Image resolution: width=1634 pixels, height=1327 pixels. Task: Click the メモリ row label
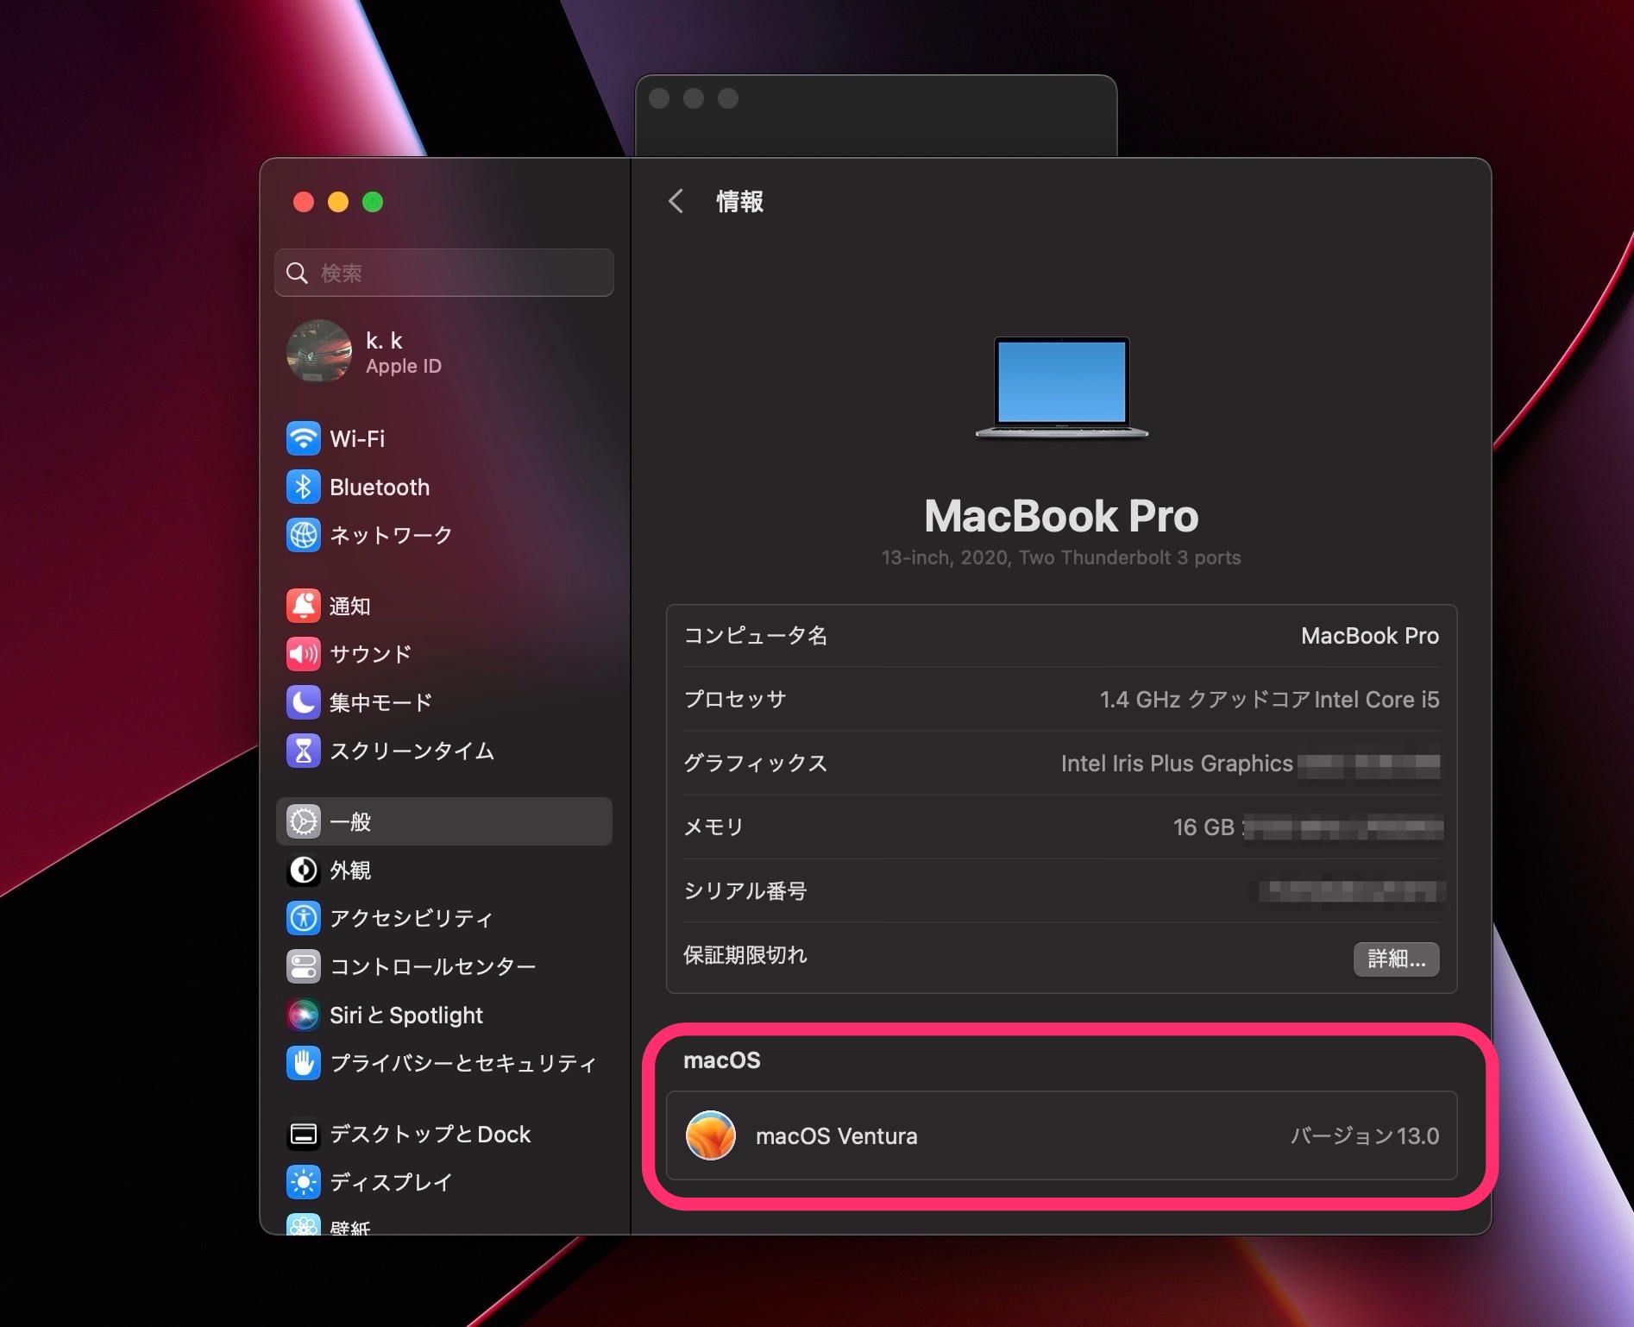(713, 827)
